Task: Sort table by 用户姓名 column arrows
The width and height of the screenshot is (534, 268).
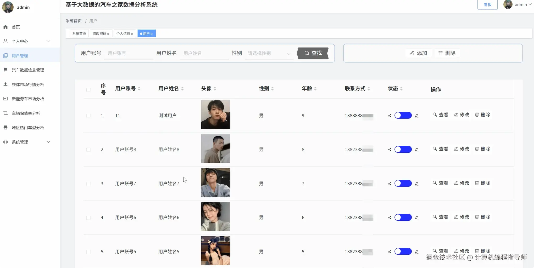Action: [182, 89]
